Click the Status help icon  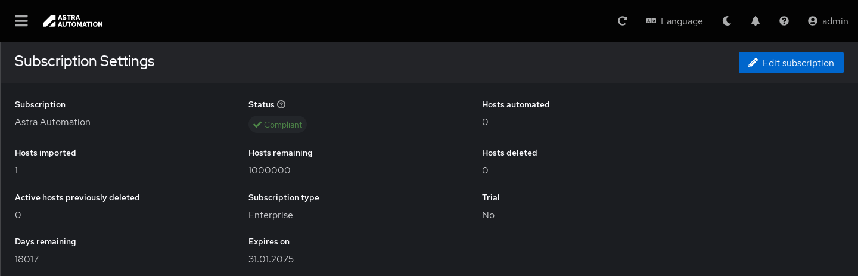[281, 104]
